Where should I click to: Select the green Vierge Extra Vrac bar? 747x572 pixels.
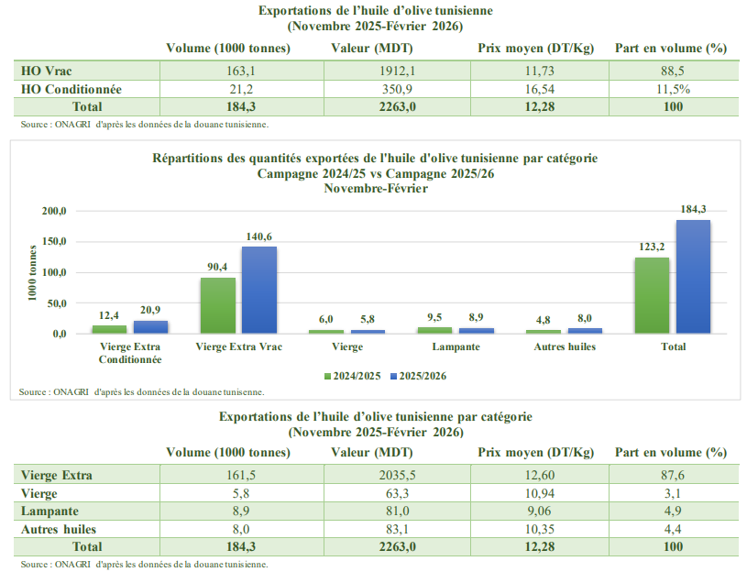click(218, 305)
